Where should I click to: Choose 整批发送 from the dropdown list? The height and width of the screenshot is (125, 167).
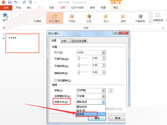click(x=91, y=107)
